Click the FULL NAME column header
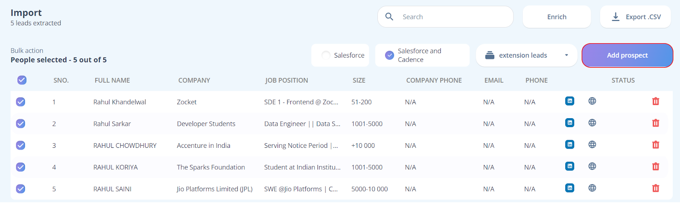The width and height of the screenshot is (680, 208). coord(112,80)
